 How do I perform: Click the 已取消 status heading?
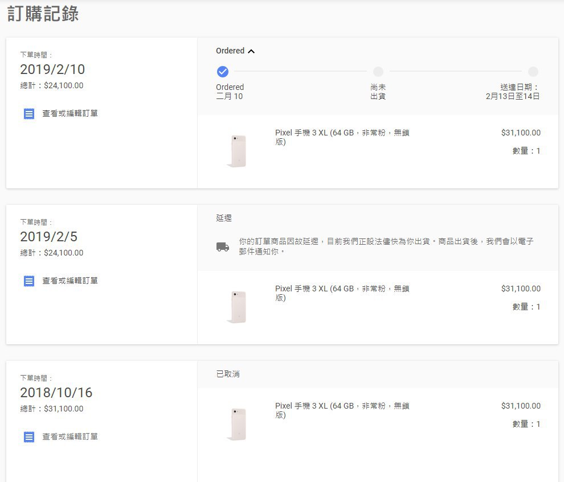coord(228,374)
